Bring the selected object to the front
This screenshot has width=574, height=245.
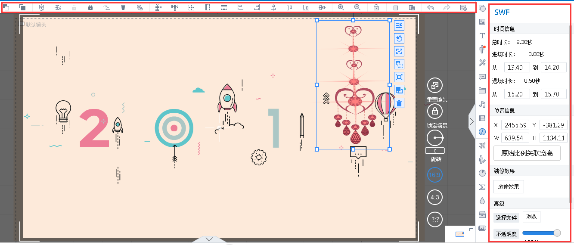(x=6, y=7)
